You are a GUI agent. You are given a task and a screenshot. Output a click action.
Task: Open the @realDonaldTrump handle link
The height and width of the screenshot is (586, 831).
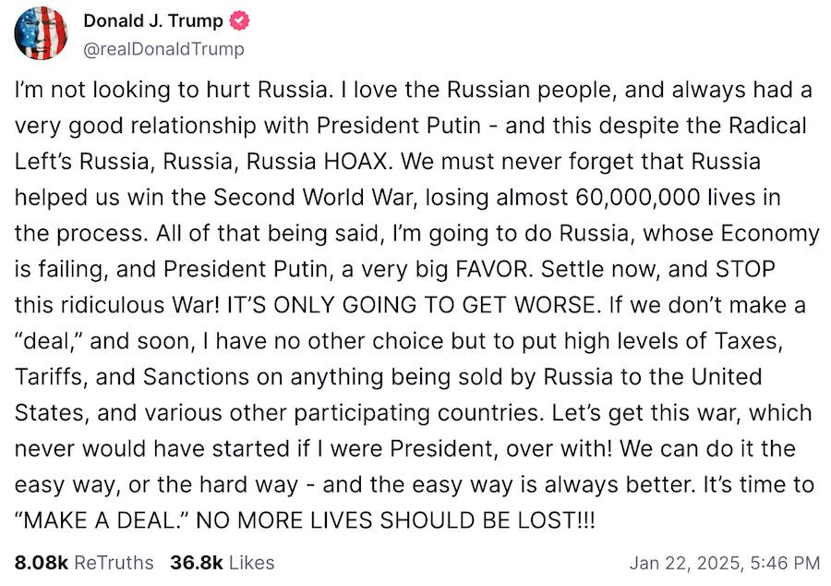(164, 49)
